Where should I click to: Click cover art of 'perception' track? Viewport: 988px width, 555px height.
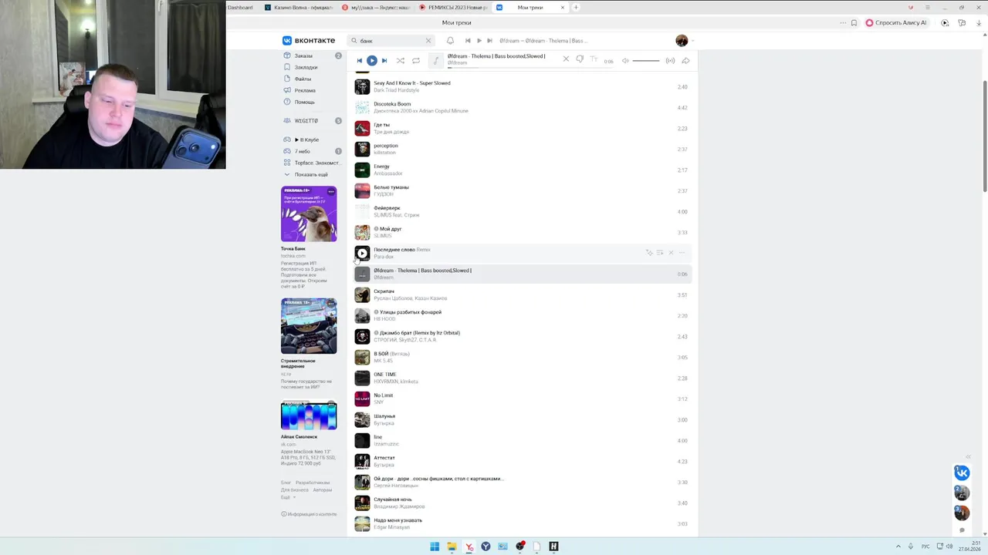click(x=362, y=149)
